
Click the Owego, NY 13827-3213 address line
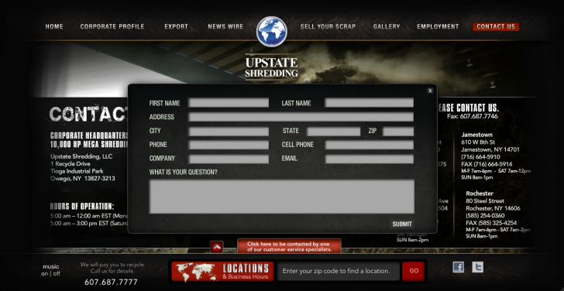point(83,179)
